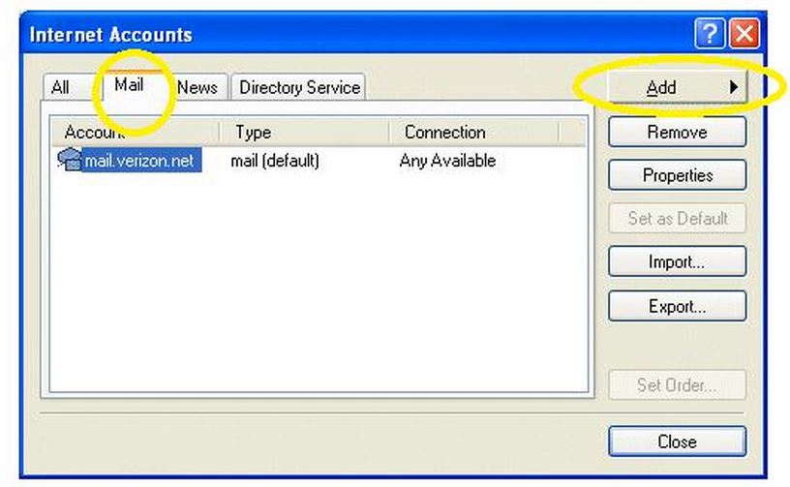Select the Directory Service tab
Viewport: 790px width, 487px height.
tap(299, 87)
